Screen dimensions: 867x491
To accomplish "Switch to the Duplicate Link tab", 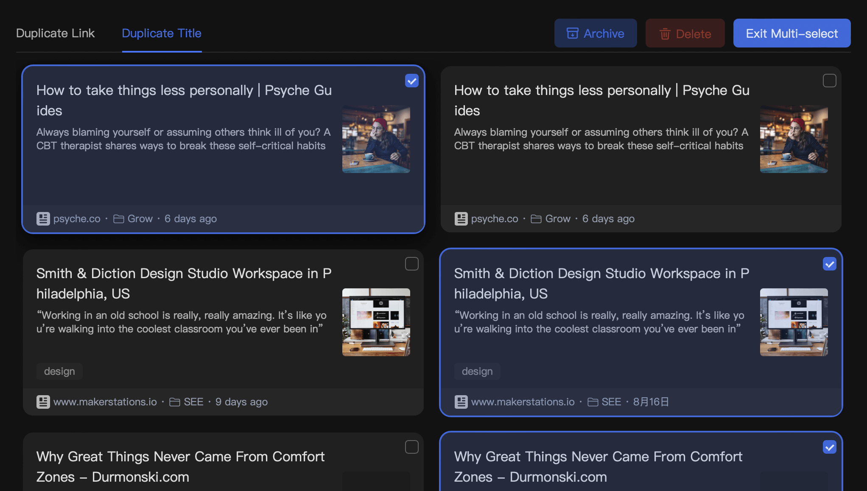I will pos(55,33).
